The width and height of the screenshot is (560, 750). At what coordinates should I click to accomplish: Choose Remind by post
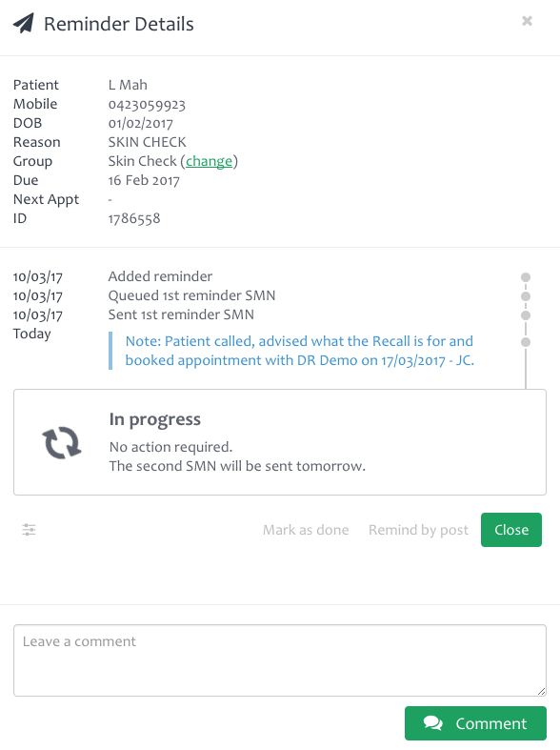click(418, 530)
